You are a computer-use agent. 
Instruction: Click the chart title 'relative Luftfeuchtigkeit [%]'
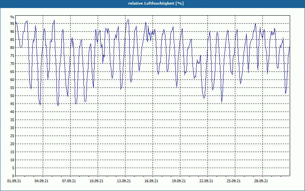click(156, 3)
